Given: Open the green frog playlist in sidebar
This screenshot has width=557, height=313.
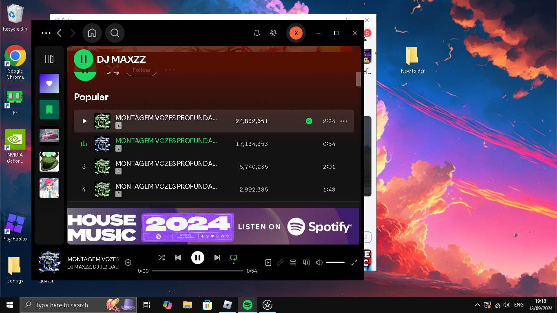Looking at the screenshot, I should pyautogui.click(x=49, y=162).
